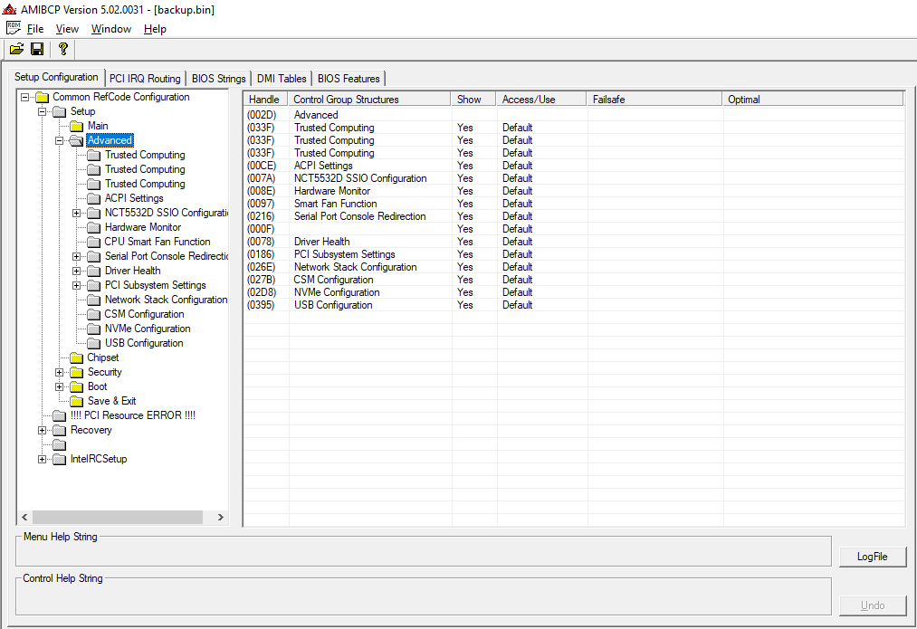917x629 pixels.
Task: Click the LogFile button
Action: [x=872, y=557]
